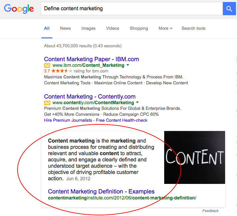Viewport: 237px width, 216px height.
Task: Expand dropdown arrow next to ibm.com URL
Action: pos(128,65)
